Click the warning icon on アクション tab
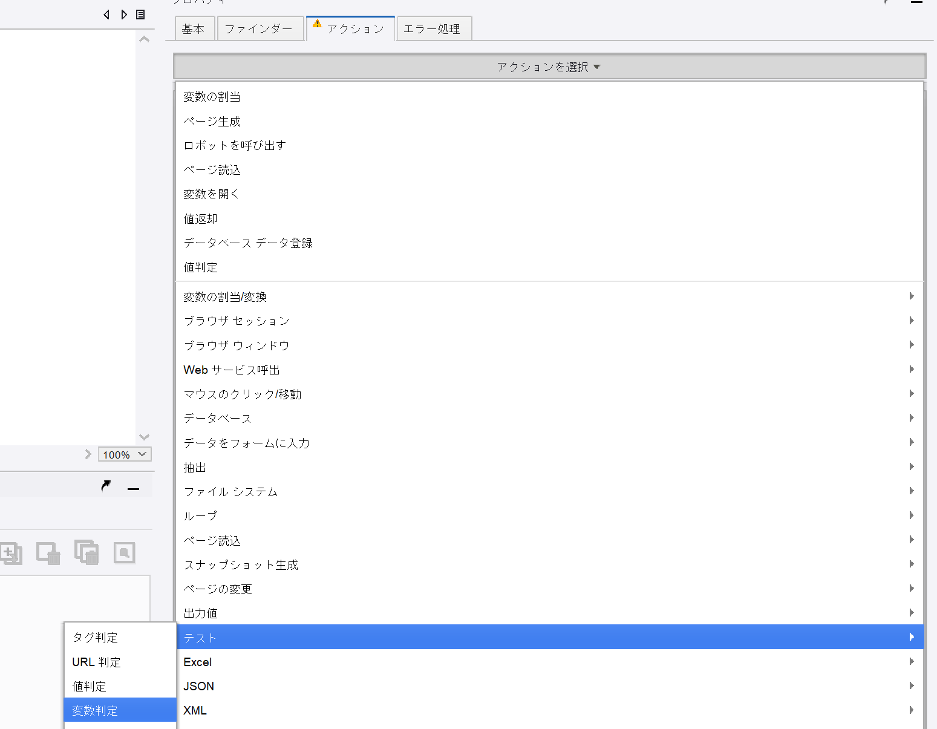The image size is (937, 729). (318, 24)
